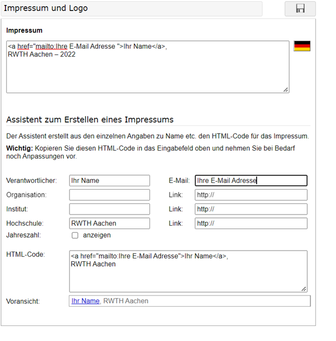Screen dimensions: 336x341
Task: Click the 'Jahreszahl:' label
Action: click(23, 235)
